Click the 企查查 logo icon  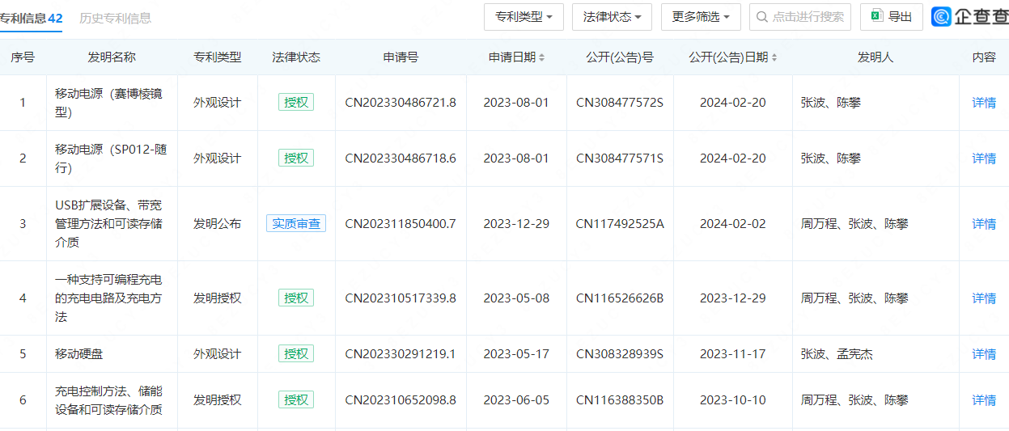pos(941,16)
